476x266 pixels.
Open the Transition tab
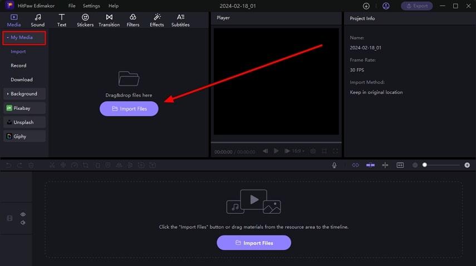point(109,21)
